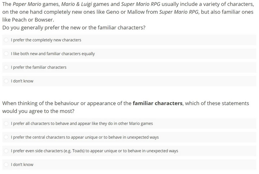Select radio for behaving like in other Mario games
This screenshot has height=174, width=259.
click(x=6, y=124)
